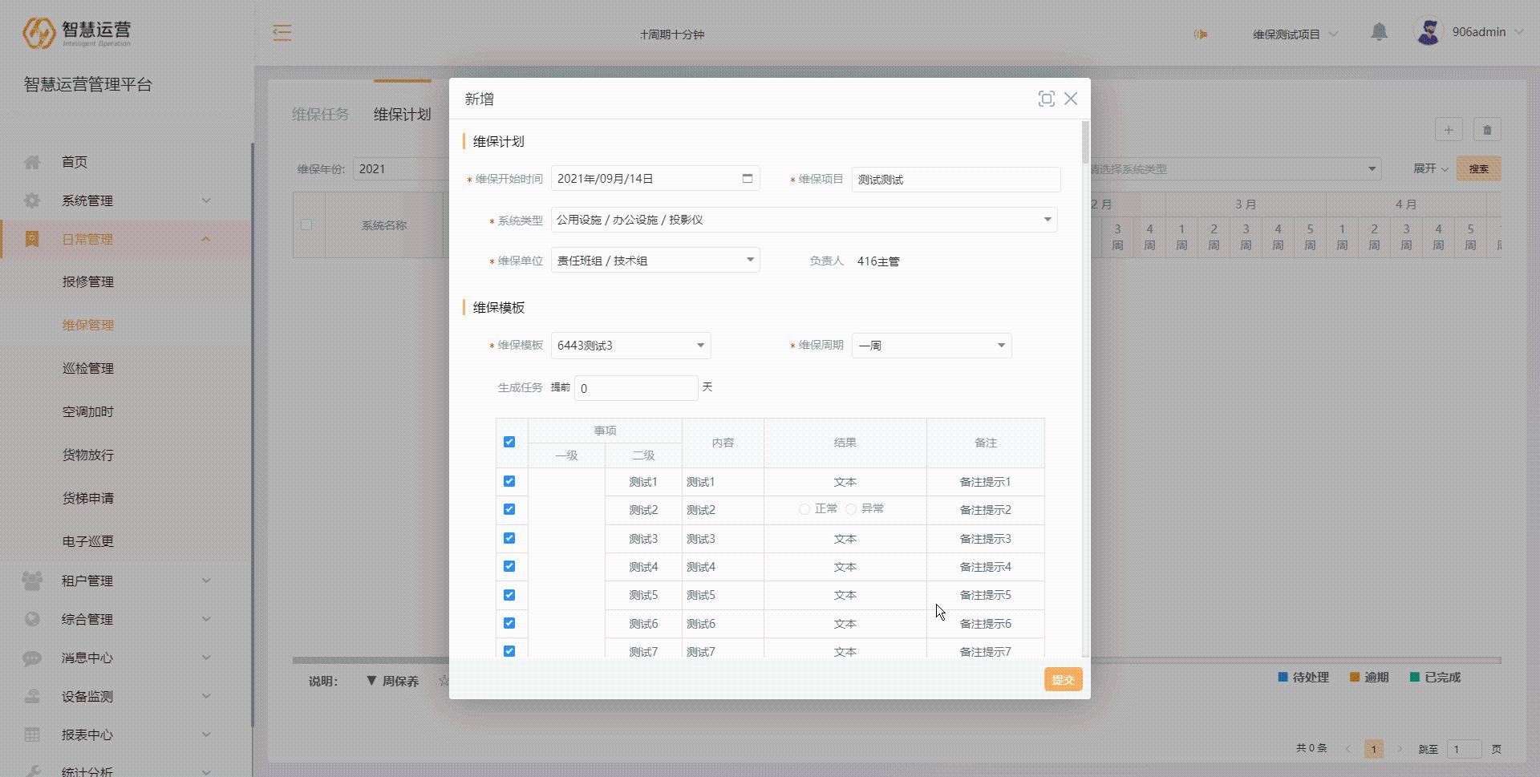
Task: Click the 设备监测 icon
Action: [x=32, y=696]
